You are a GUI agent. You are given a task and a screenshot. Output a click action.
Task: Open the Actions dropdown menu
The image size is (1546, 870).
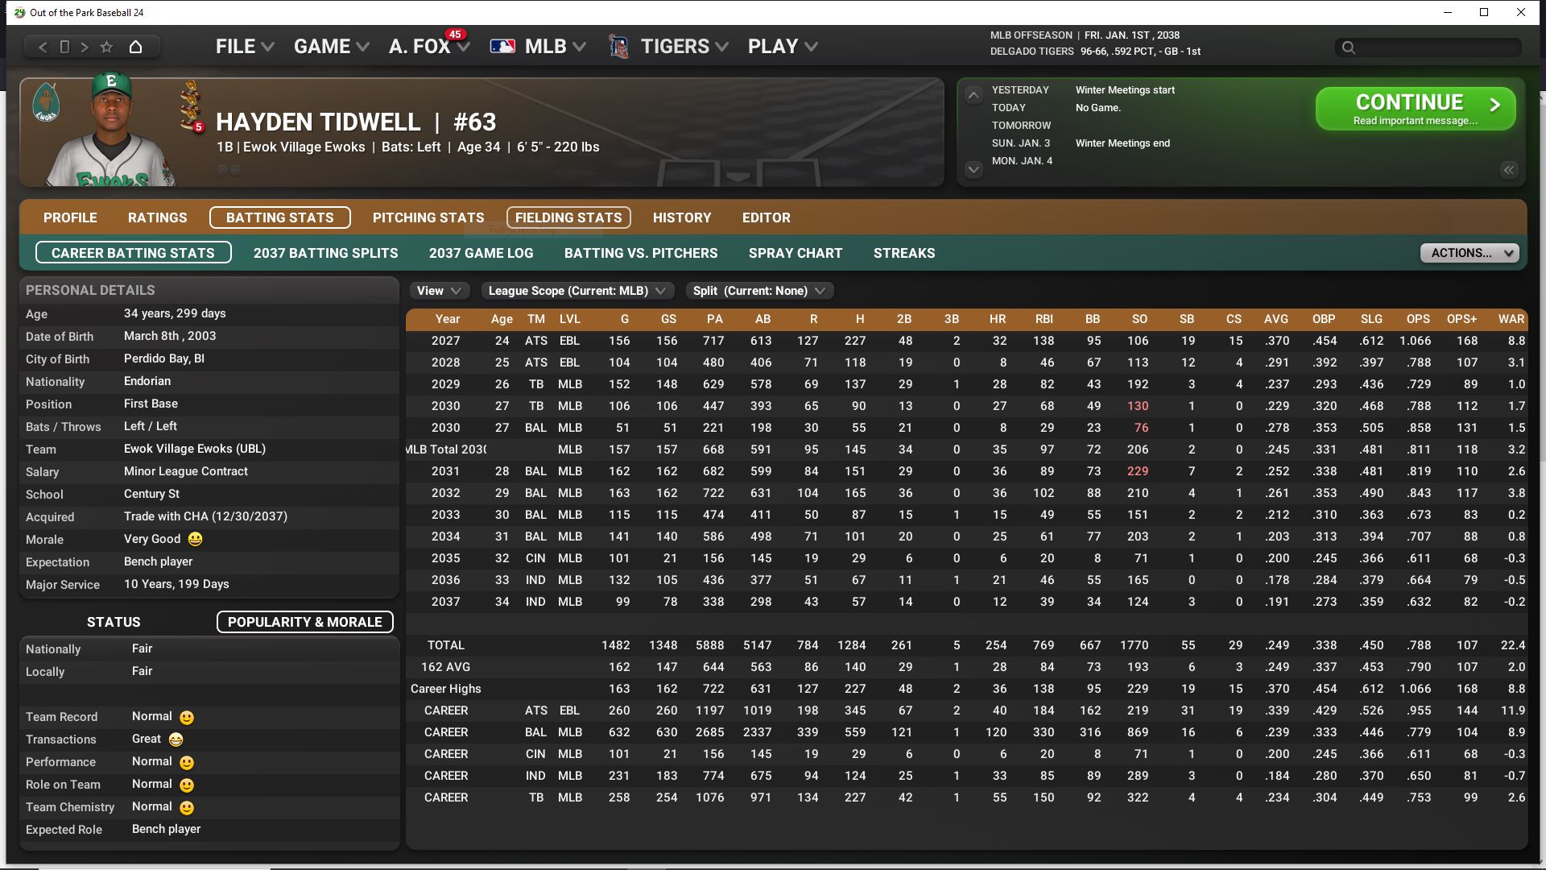pyautogui.click(x=1469, y=253)
